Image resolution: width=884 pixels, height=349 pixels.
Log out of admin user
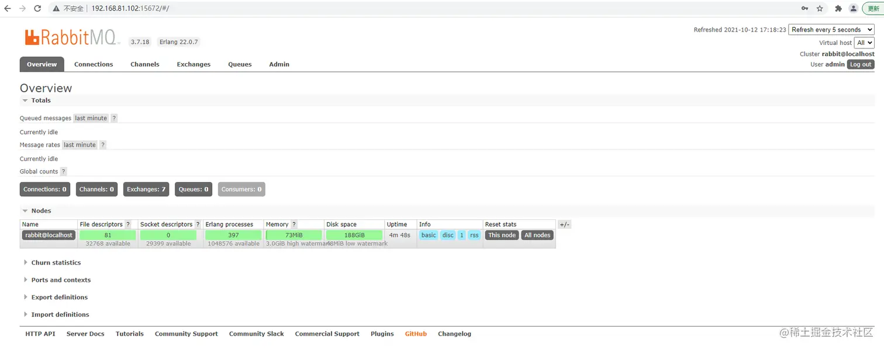861,65
